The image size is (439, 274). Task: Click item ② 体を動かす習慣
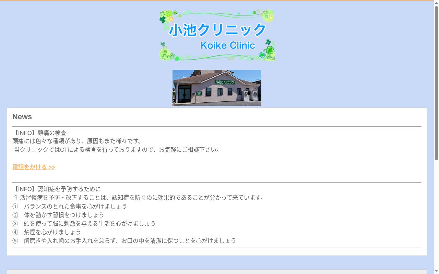58,215
